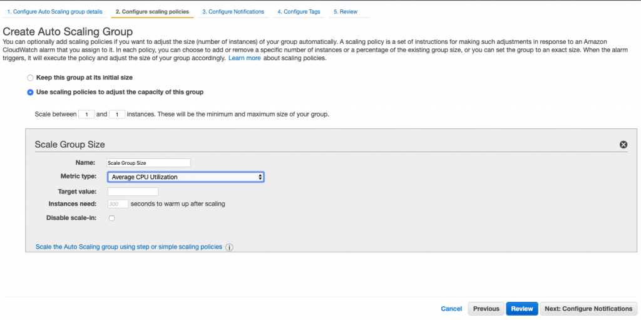This screenshot has height=320, width=641.
Task: Click Next: Configure Notifications button
Action: pos(588,309)
